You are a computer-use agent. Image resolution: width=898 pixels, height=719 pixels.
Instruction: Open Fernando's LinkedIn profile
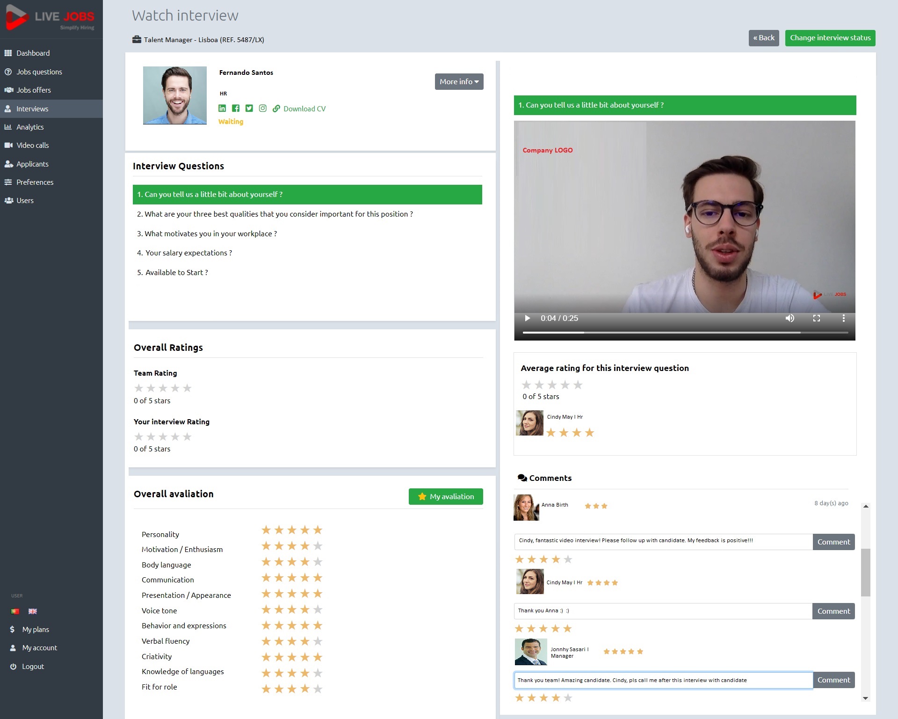tap(222, 108)
